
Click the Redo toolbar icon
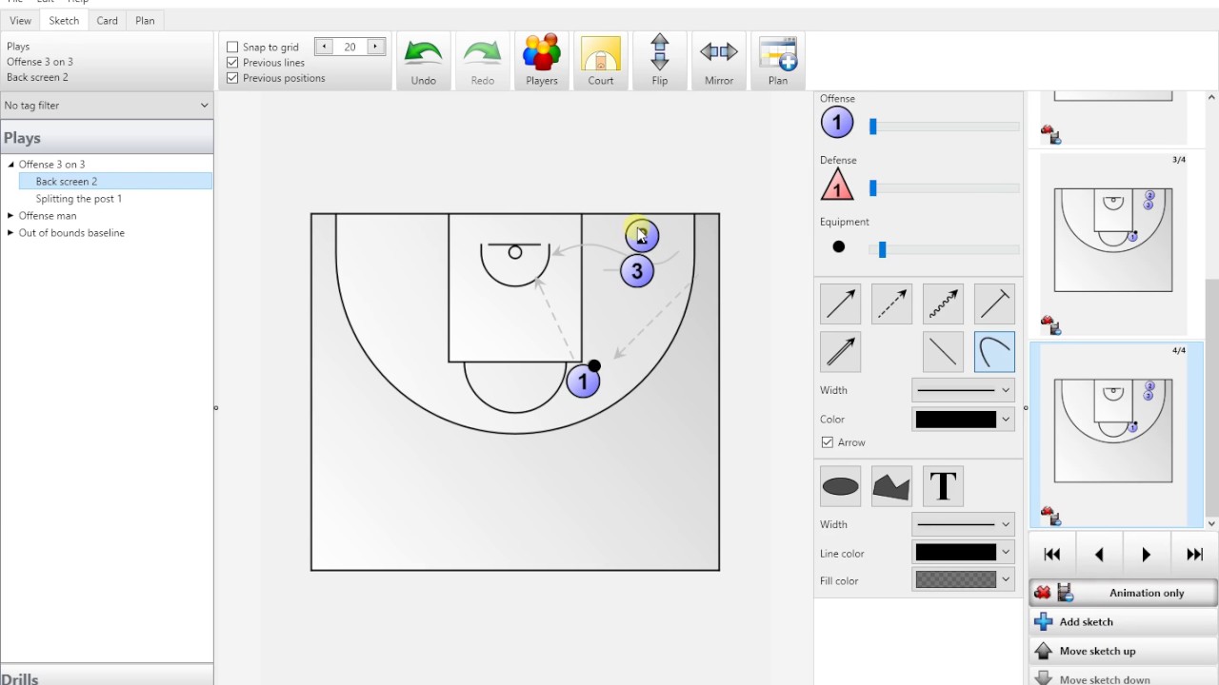pos(483,62)
